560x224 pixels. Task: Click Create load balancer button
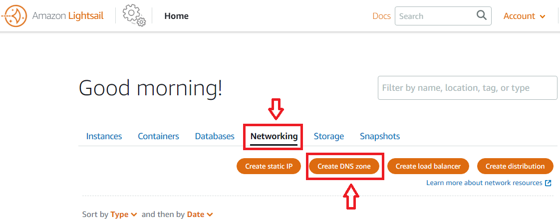[x=428, y=166]
